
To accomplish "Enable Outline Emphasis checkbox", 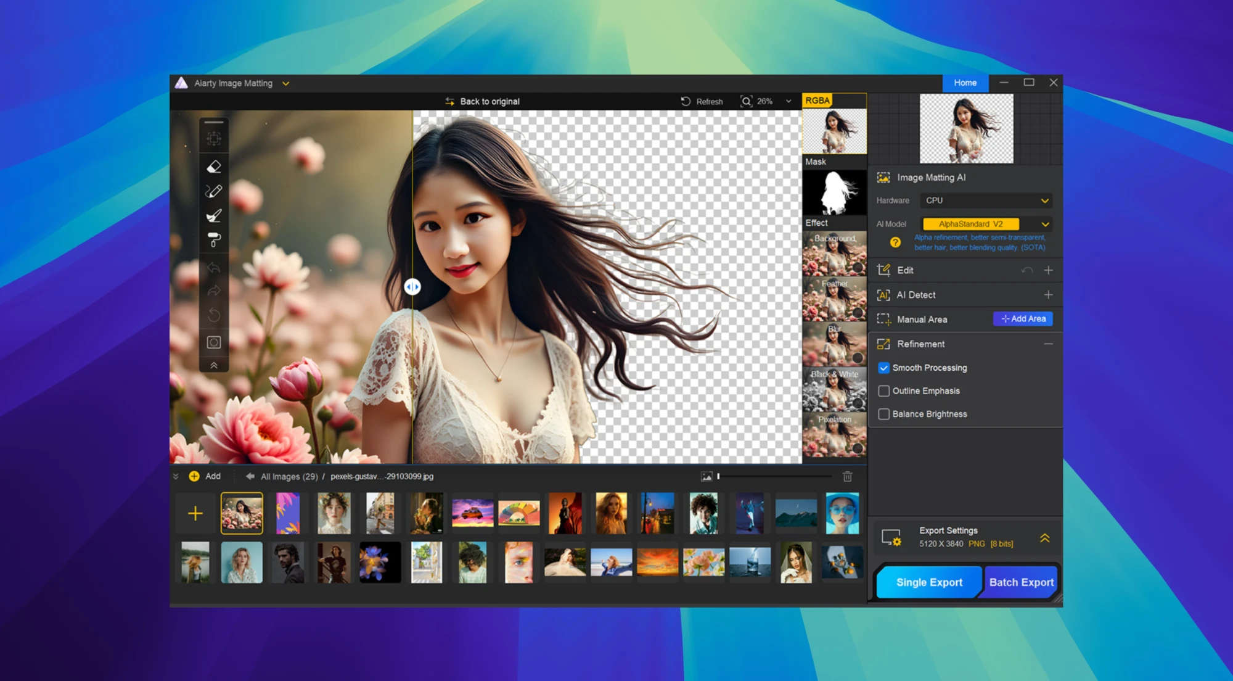I will tap(883, 391).
